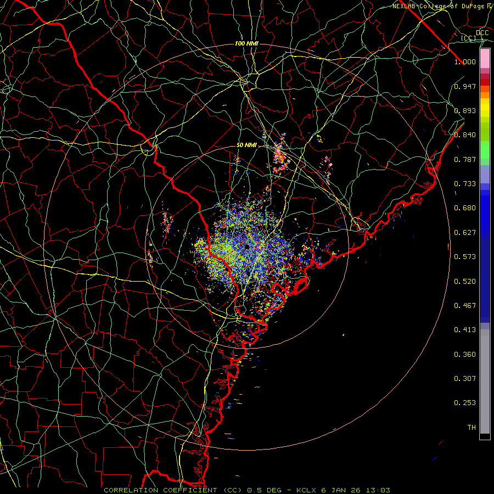Image resolution: width=494 pixels, height=494 pixels.
Task: Click the gray segment of the color bar
Action: point(485,383)
